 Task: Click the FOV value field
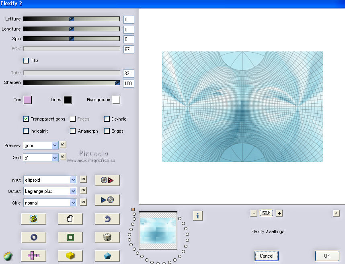click(x=129, y=49)
